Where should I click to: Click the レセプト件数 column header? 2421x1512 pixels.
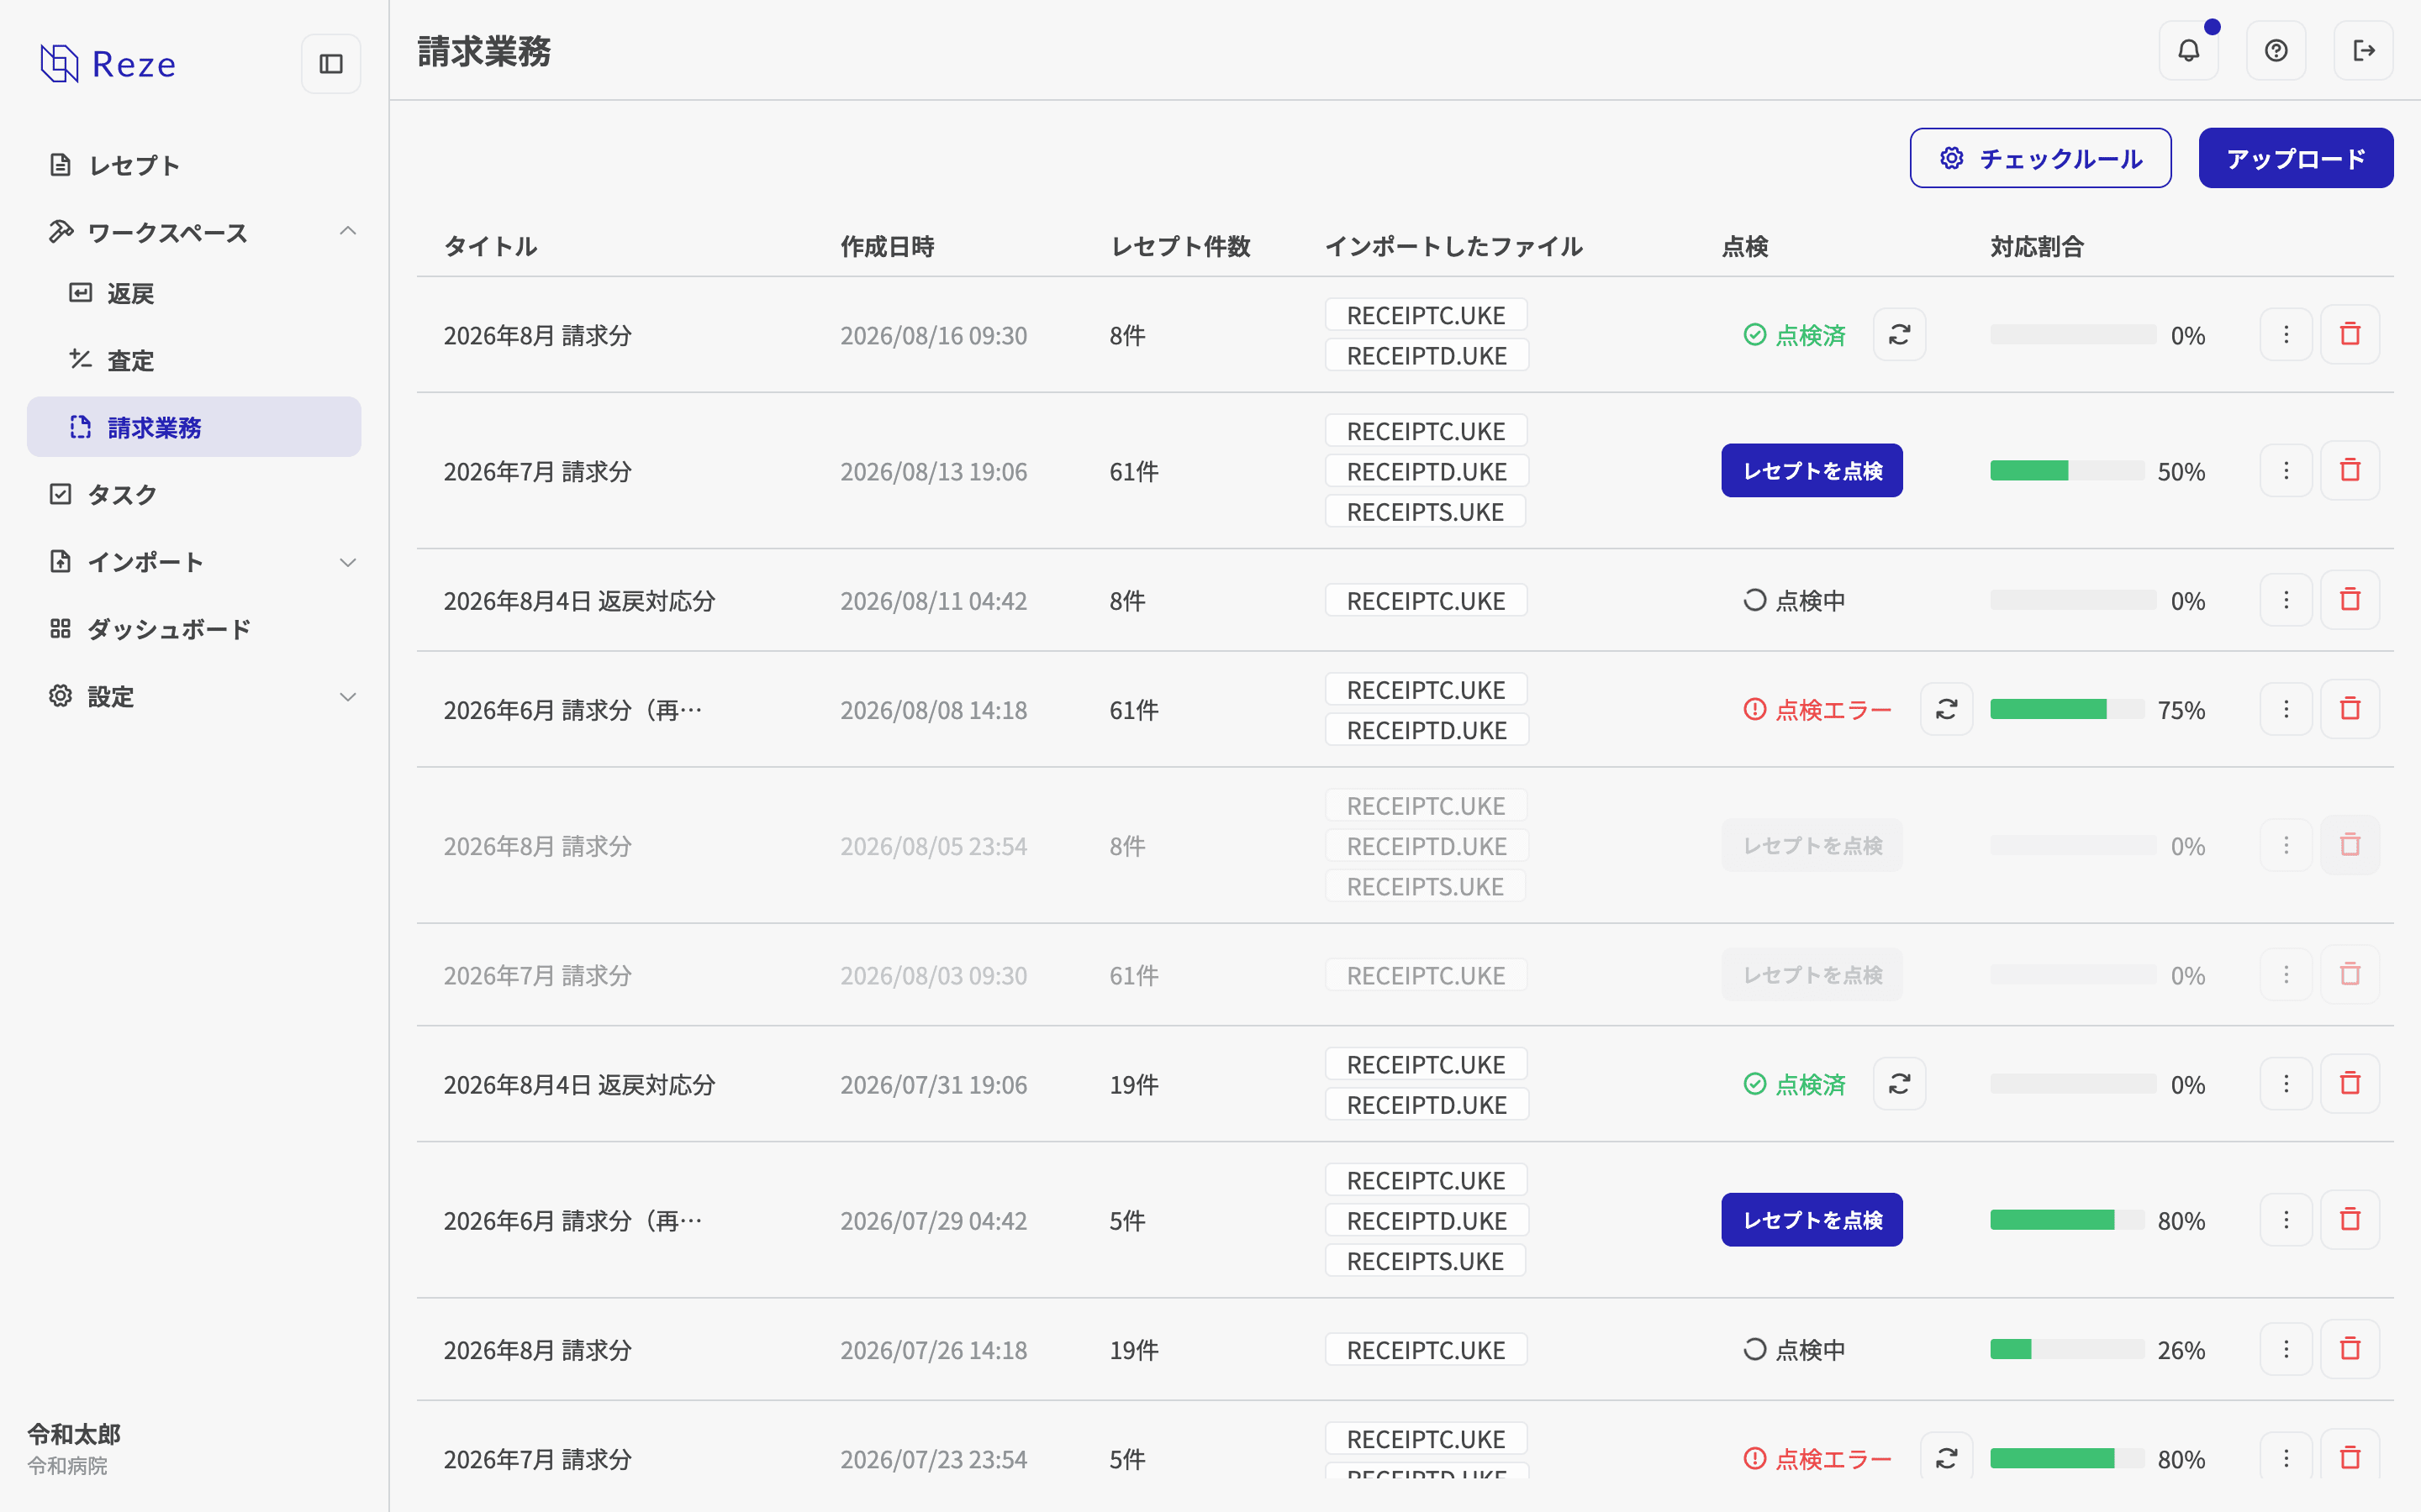pyautogui.click(x=1180, y=247)
